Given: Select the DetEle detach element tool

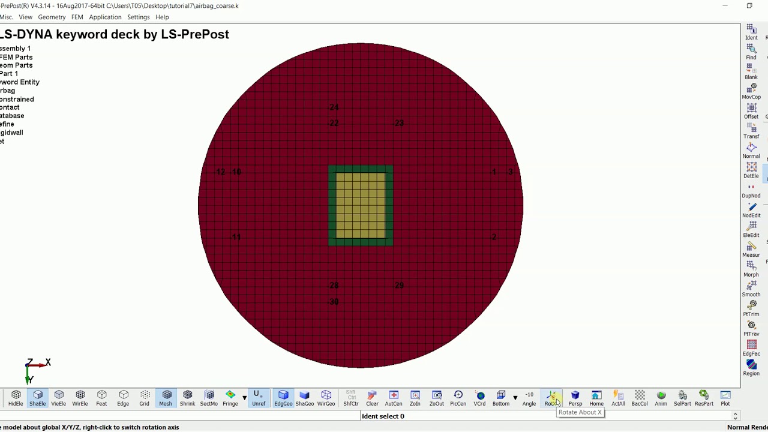Looking at the screenshot, I should pyautogui.click(x=751, y=171).
